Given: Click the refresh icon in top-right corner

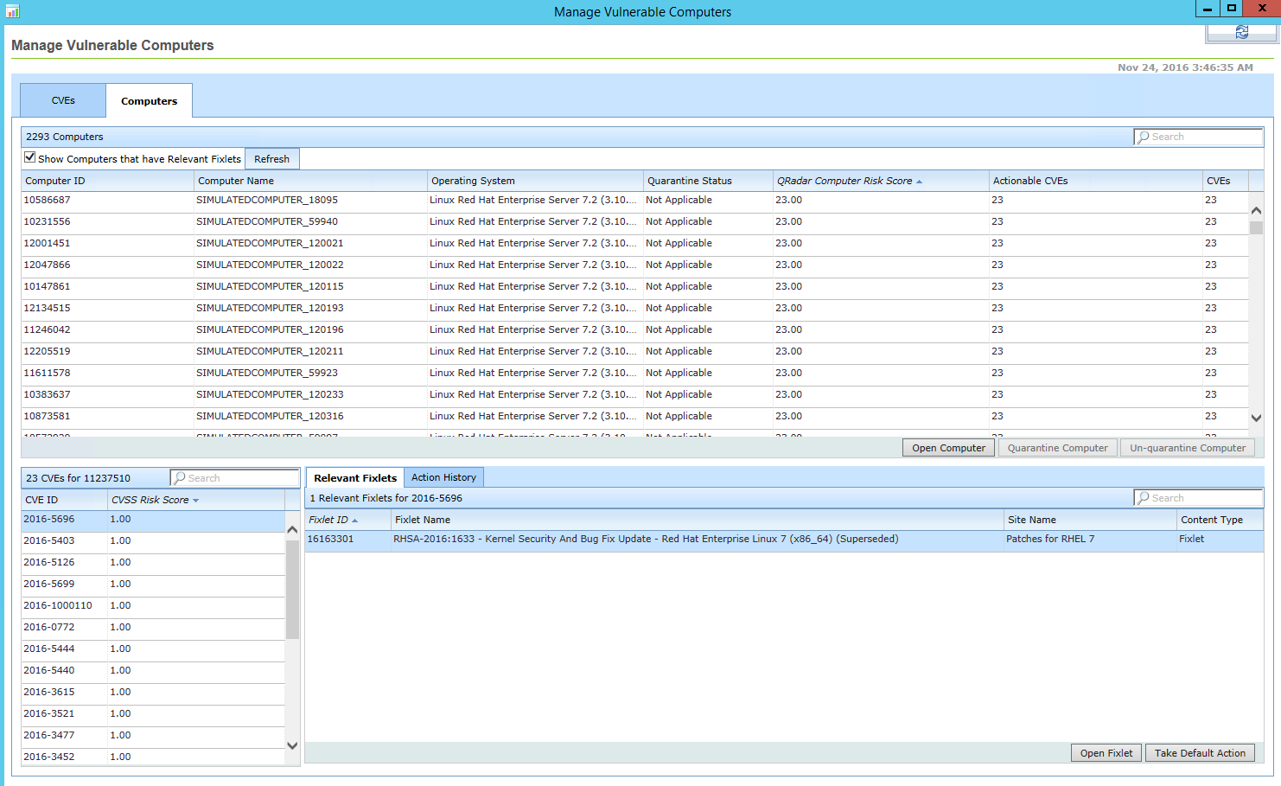Looking at the screenshot, I should (1241, 32).
